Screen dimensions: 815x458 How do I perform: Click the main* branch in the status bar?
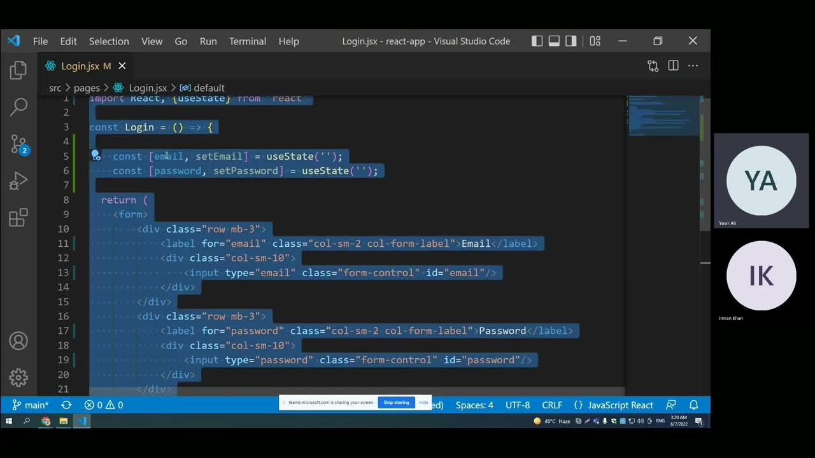tap(29, 405)
